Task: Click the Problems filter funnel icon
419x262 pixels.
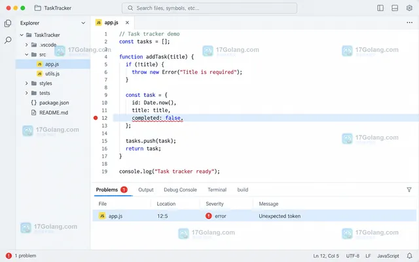Action: tap(409, 189)
